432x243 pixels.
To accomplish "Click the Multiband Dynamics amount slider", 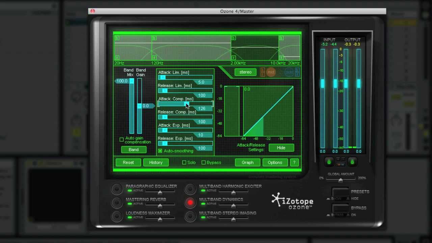I will (x=233, y=206).
